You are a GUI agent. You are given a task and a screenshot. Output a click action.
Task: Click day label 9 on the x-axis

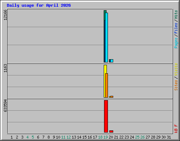(x=54, y=137)
